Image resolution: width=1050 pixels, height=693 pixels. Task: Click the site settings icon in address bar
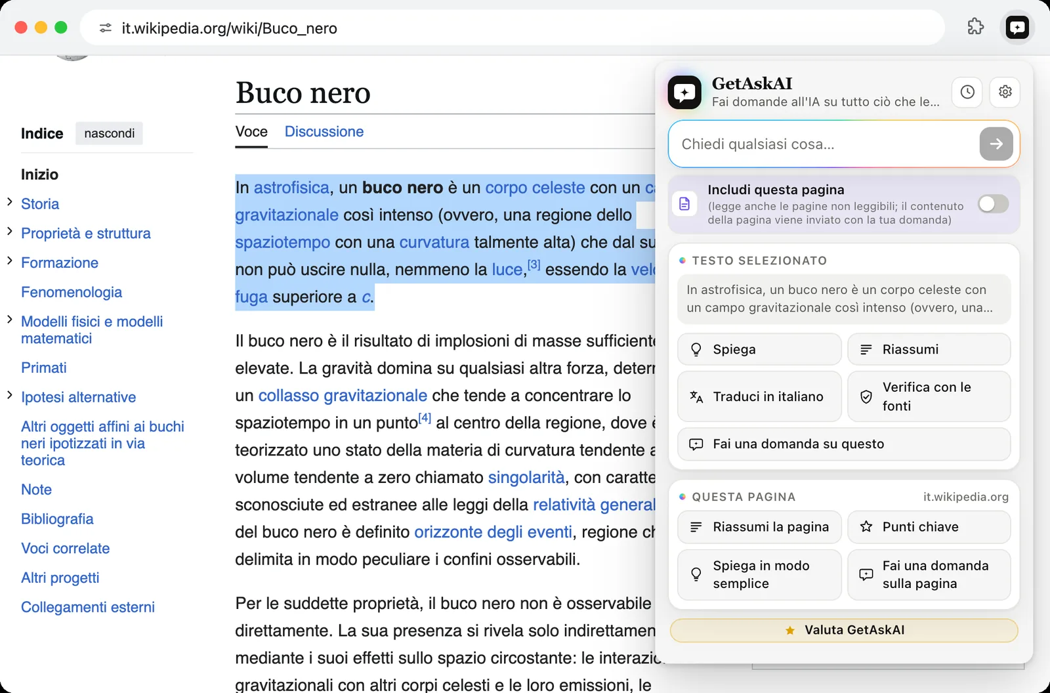(105, 28)
